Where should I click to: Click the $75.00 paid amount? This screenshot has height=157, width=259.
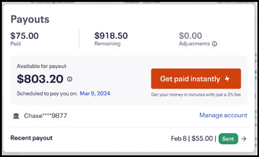coord(24,36)
